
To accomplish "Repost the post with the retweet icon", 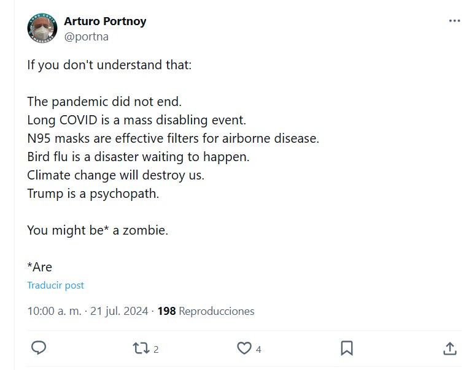I will (141, 348).
